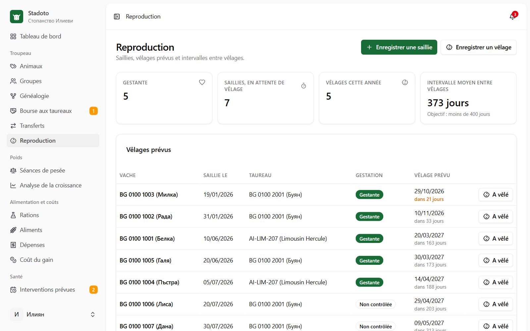Click the Tableau de bord grid icon
Viewport: 530px width, 331px height.
13,36
